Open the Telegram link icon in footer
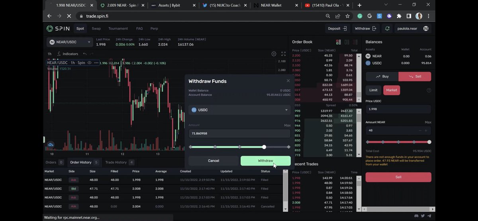This screenshot has height=221, width=478. tap(429, 215)
